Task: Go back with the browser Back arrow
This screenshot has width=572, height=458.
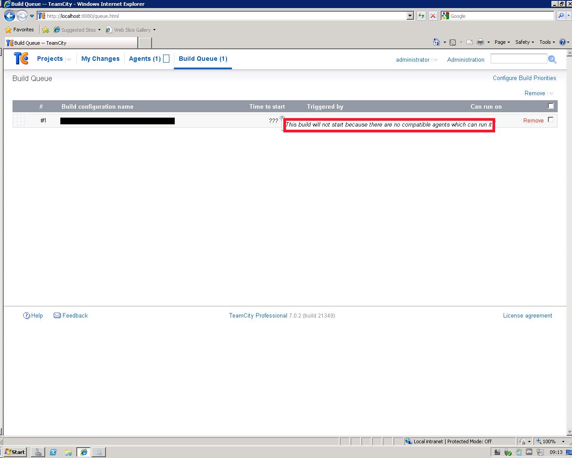Action: tap(9, 16)
